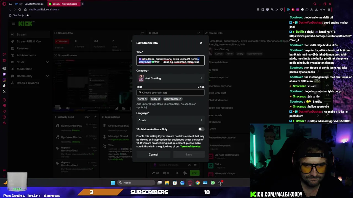Remove the horor tag
The height and width of the screenshot is (198, 353).
(146, 99)
